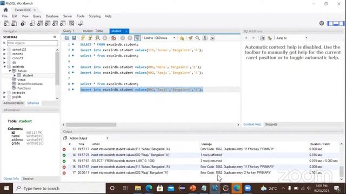
Task: Select the Stored Procedures tree item
Action: (30, 84)
